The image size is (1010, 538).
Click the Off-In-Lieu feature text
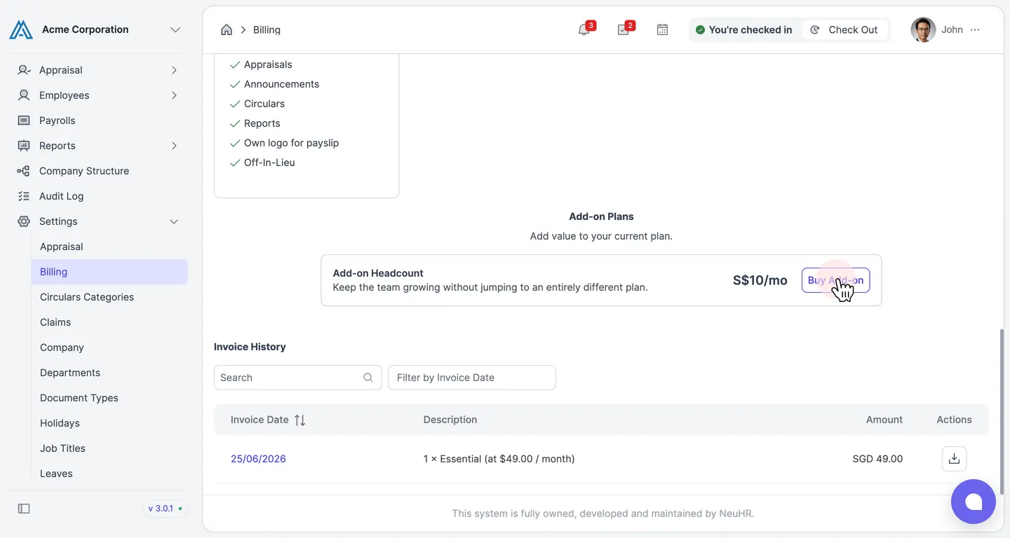(x=269, y=163)
